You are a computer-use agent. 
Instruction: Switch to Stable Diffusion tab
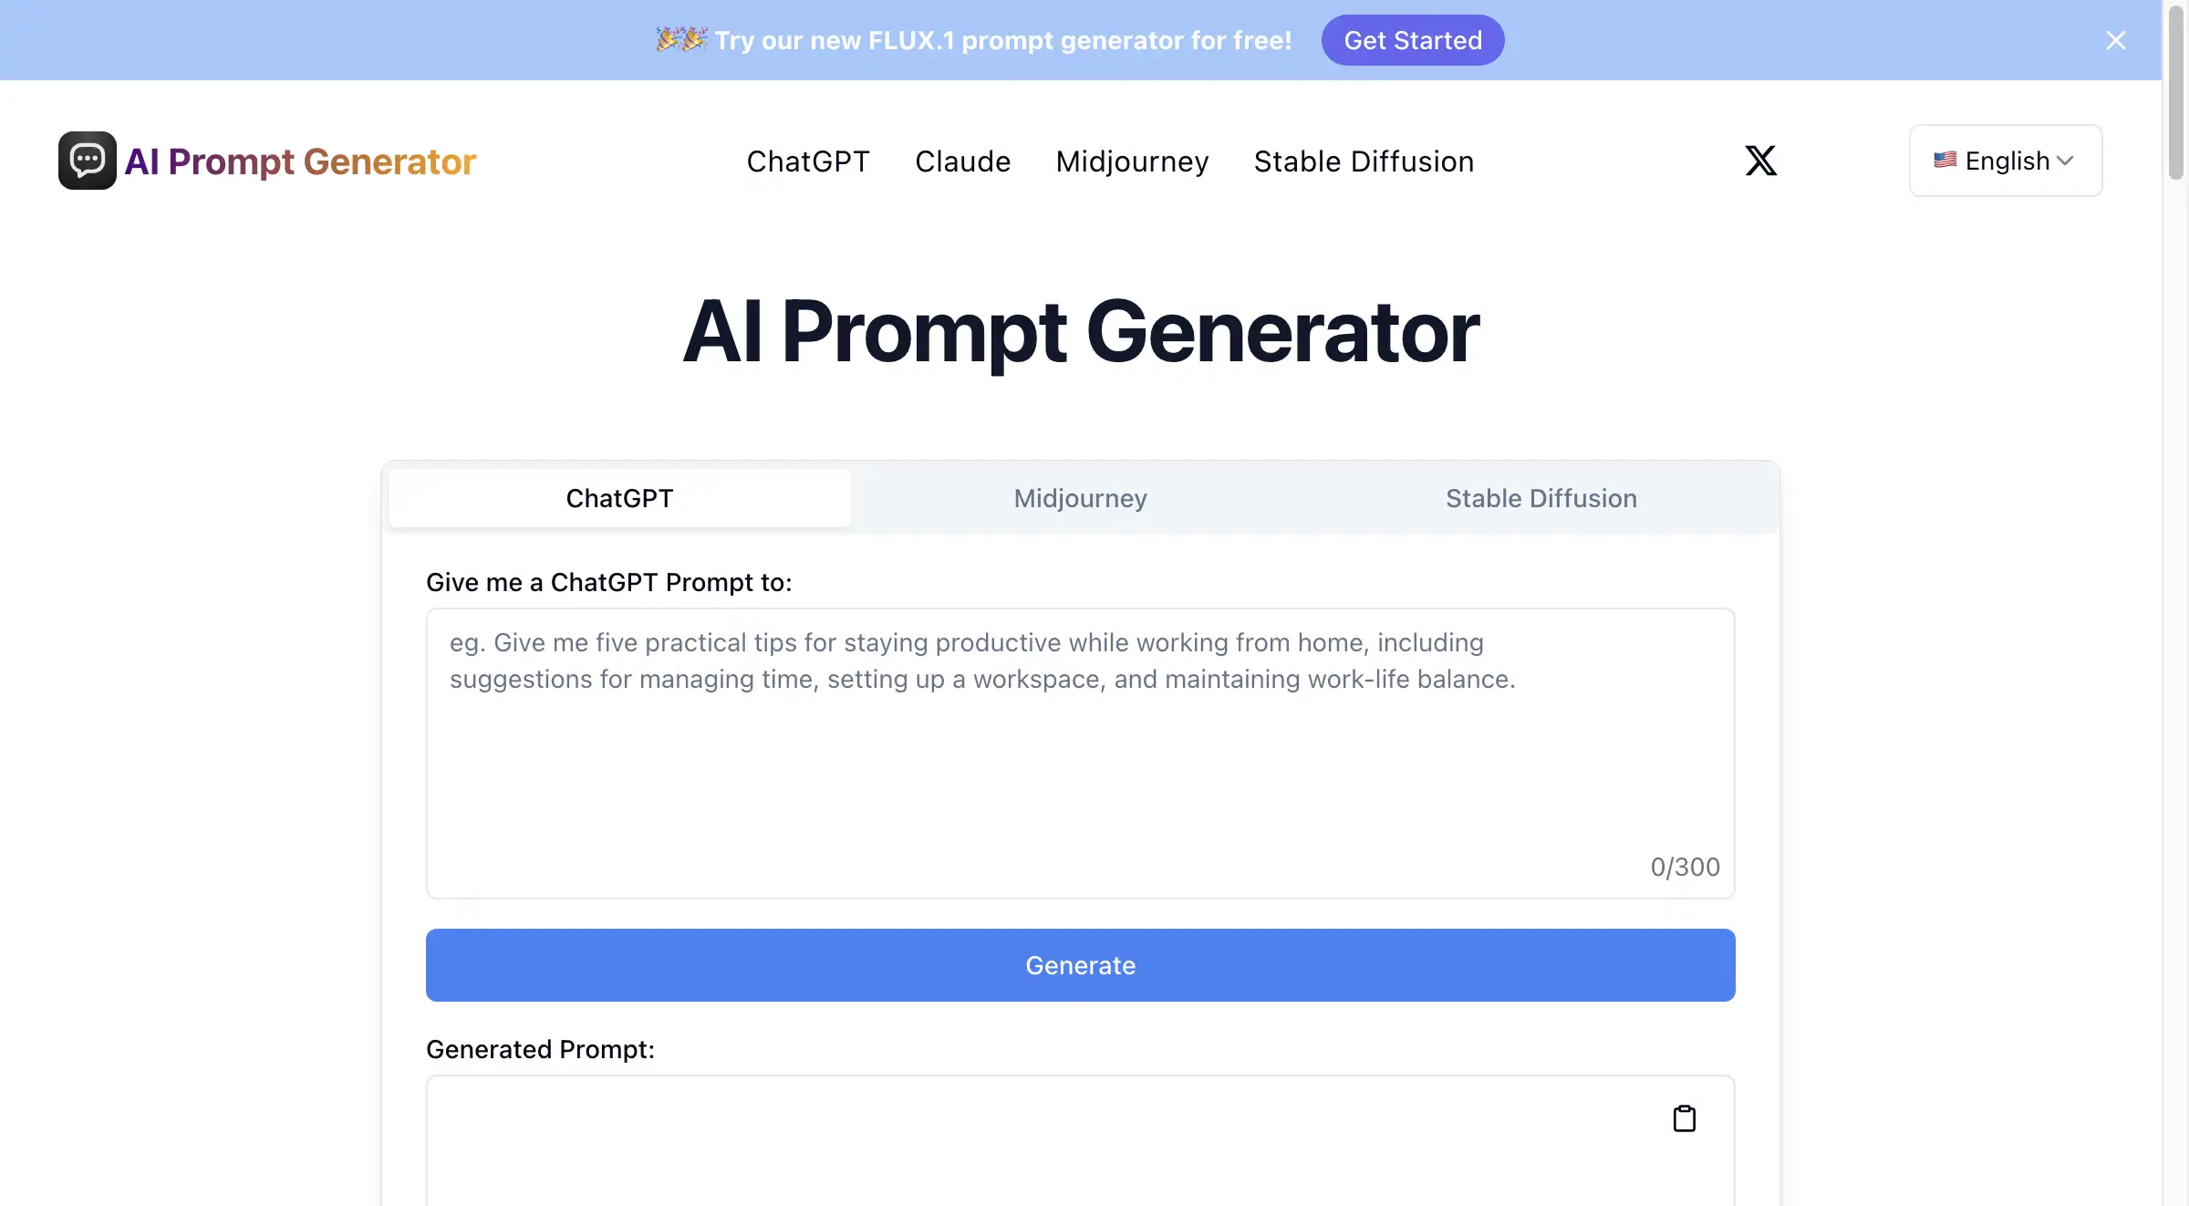(1541, 497)
